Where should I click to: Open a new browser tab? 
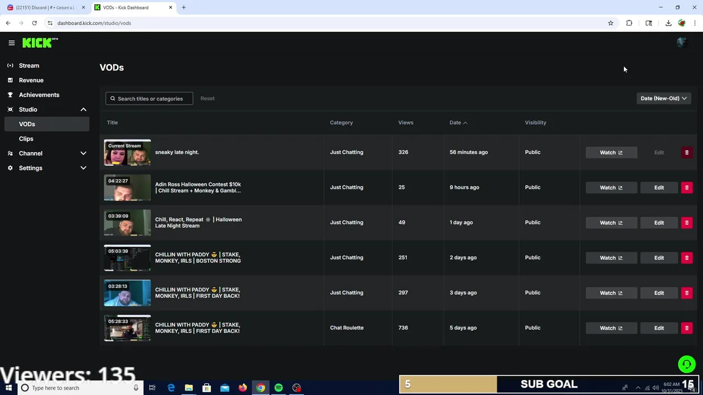click(x=183, y=8)
